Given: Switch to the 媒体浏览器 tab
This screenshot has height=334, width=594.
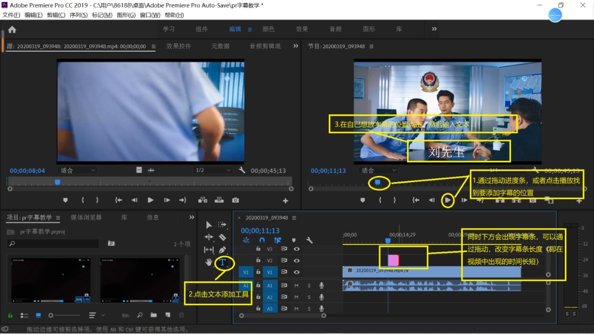Looking at the screenshot, I should (86, 217).
